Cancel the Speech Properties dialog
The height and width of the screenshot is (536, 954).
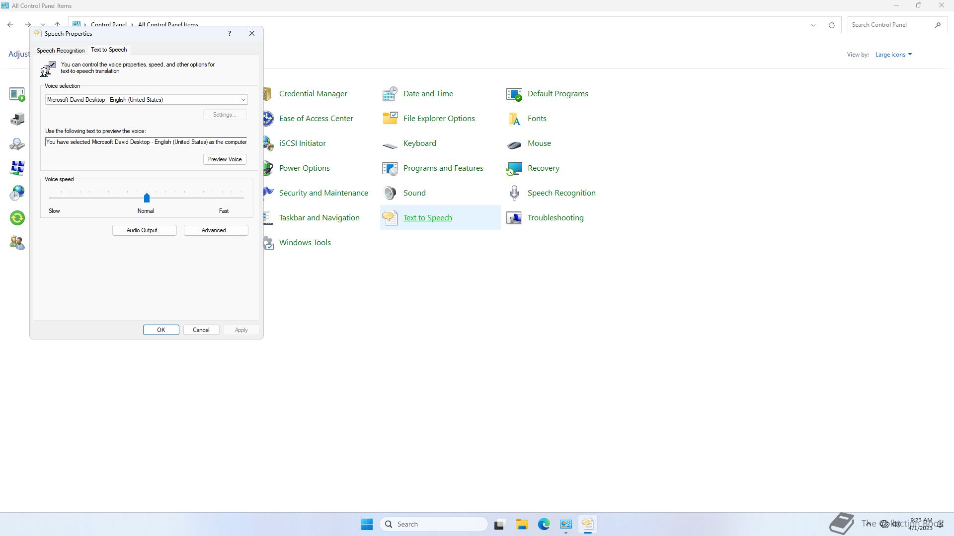[x=201, y=330]
